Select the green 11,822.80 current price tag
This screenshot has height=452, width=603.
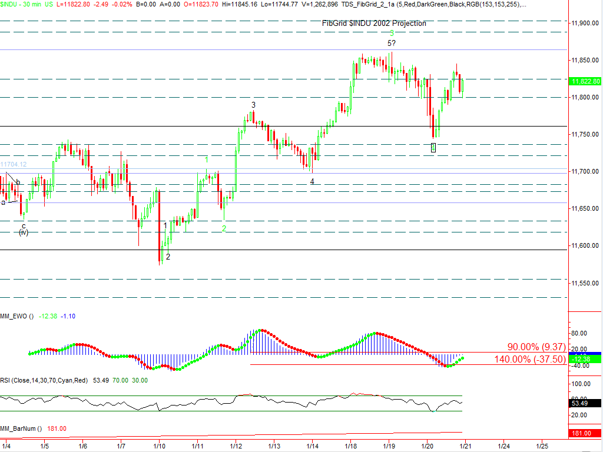(x=585, y=81)
